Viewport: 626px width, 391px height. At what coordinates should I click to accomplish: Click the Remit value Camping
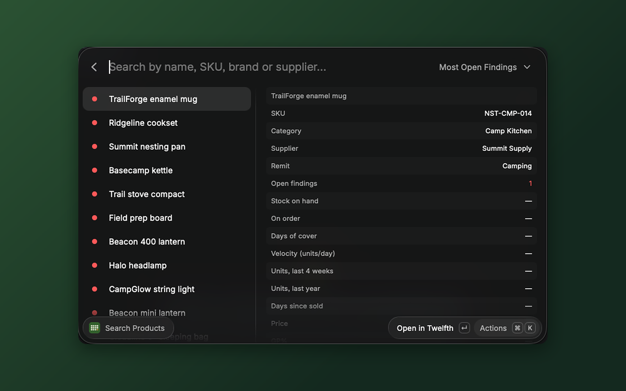click(517, 166)
